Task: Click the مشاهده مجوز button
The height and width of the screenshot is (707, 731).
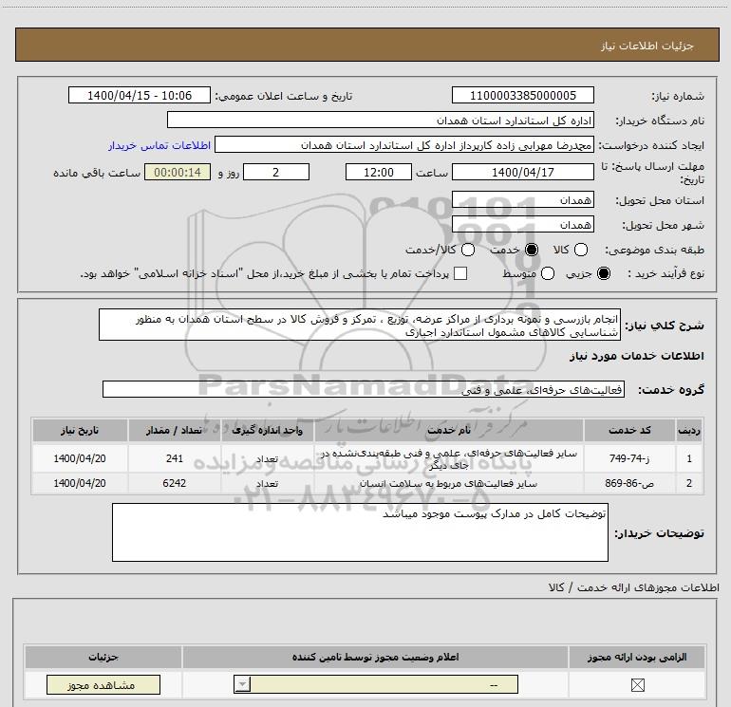Action: click(x=103, y=684)
